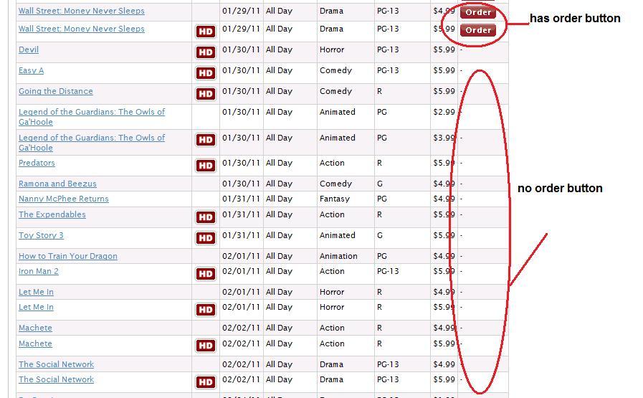Click 02/01/11 date in Iron Man 2 row
Screen dimensions: 643x398
(x=241, y=271)
